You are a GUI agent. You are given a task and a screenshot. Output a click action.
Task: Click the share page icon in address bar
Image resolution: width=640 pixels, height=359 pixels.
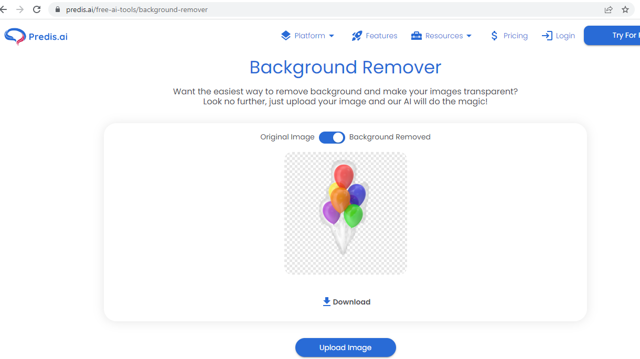point(609,9)
